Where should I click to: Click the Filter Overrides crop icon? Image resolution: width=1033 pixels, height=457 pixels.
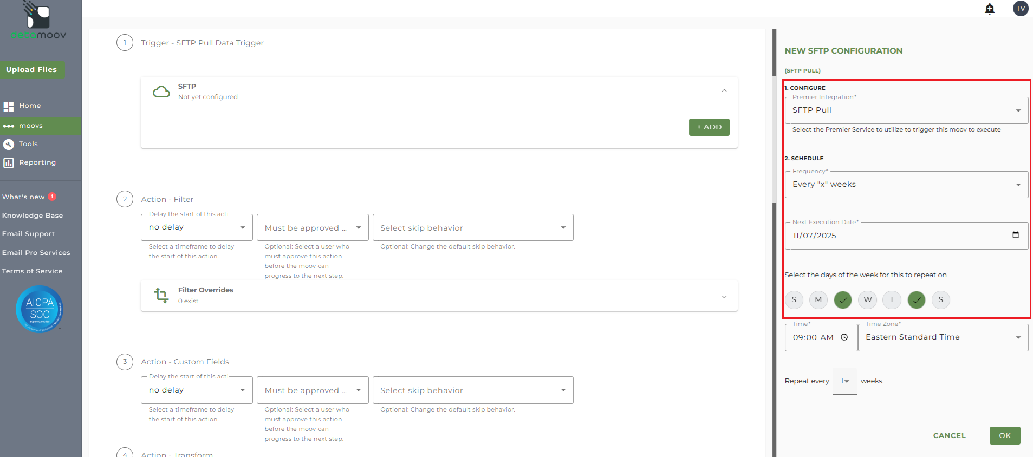[161, 295]
